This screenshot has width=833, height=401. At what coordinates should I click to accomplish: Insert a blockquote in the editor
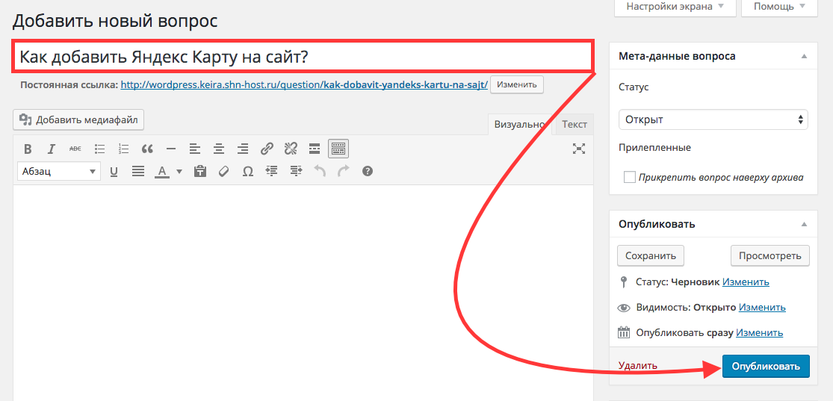coord(147,149)
